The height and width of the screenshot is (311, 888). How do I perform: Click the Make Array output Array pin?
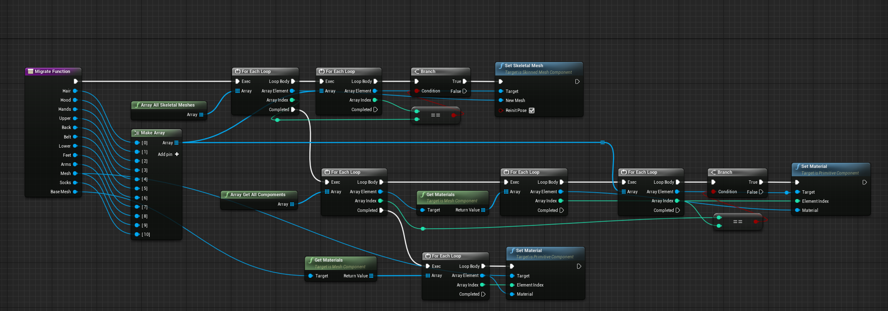coord(176,143)
